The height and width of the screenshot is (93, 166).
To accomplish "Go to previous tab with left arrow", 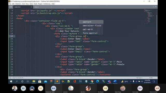I will (x=10, y=7).
